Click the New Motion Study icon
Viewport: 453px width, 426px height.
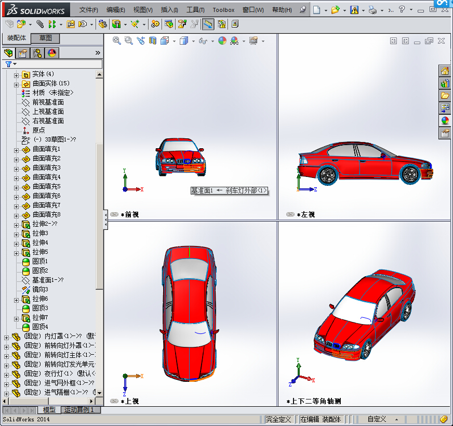click(155, 24)
